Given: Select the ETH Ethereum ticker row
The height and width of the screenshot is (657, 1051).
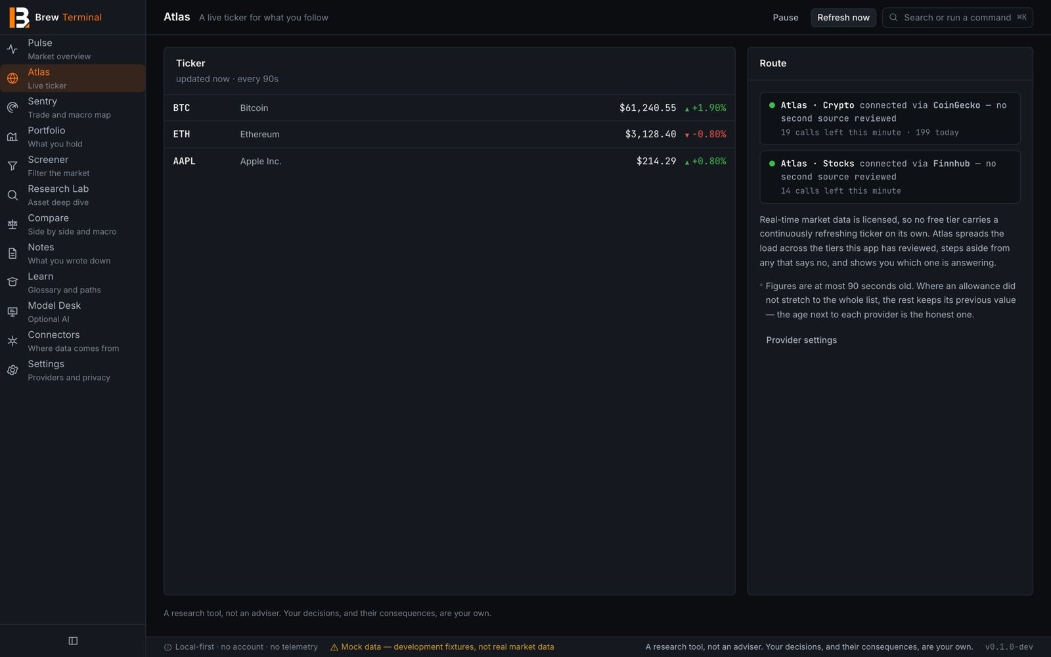Looking at the screenshot, I should click(449, 134).
